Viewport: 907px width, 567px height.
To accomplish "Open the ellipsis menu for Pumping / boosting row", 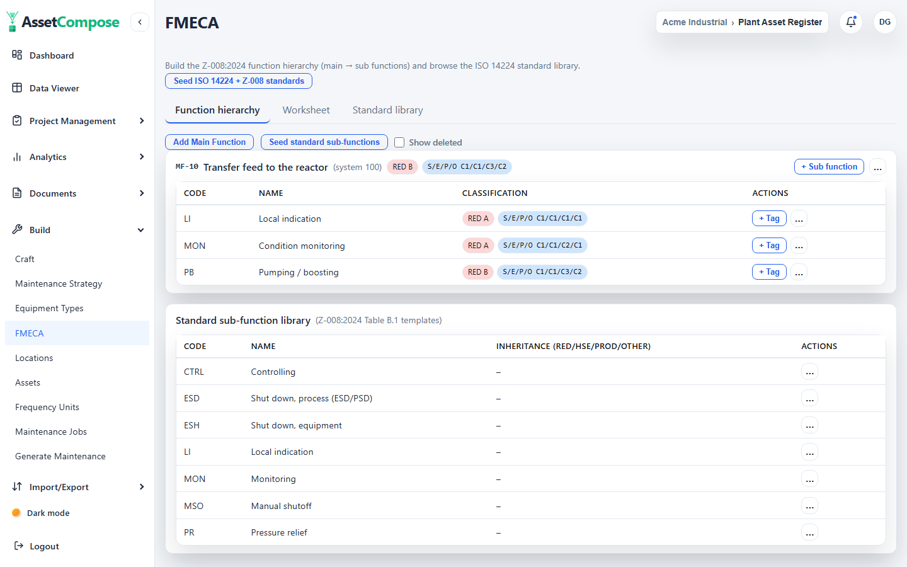I will [x=799, y=272].
